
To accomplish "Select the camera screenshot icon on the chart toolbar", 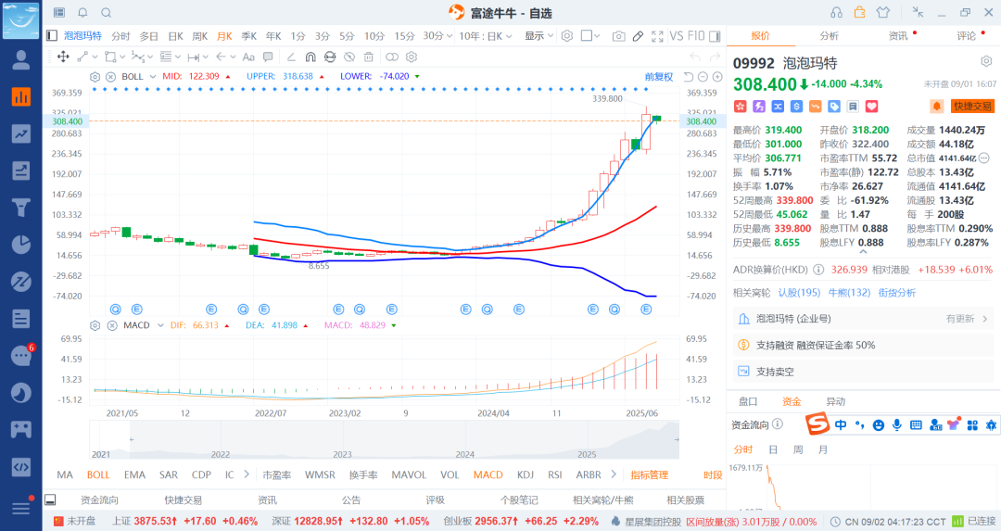I will (x=618, y=36).
